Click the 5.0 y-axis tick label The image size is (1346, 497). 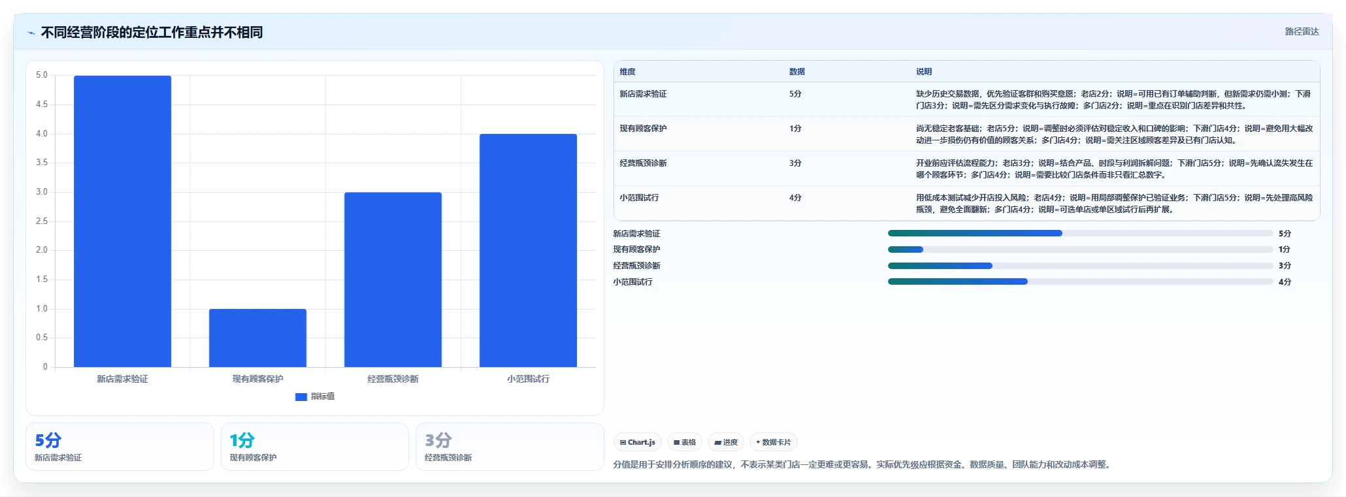[42, 75]
